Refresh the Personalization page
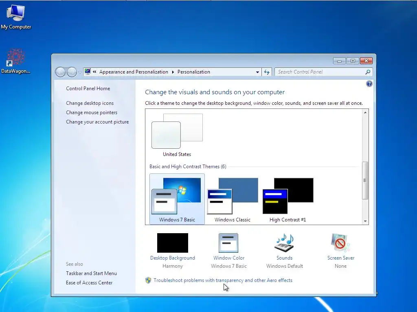Screen dimensions: 417x312 pos(267,72)
